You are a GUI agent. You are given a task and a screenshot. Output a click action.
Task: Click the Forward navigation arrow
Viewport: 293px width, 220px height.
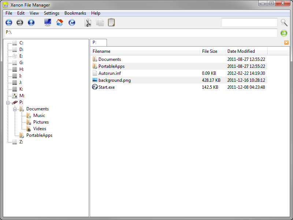click(x=20, y=23)
